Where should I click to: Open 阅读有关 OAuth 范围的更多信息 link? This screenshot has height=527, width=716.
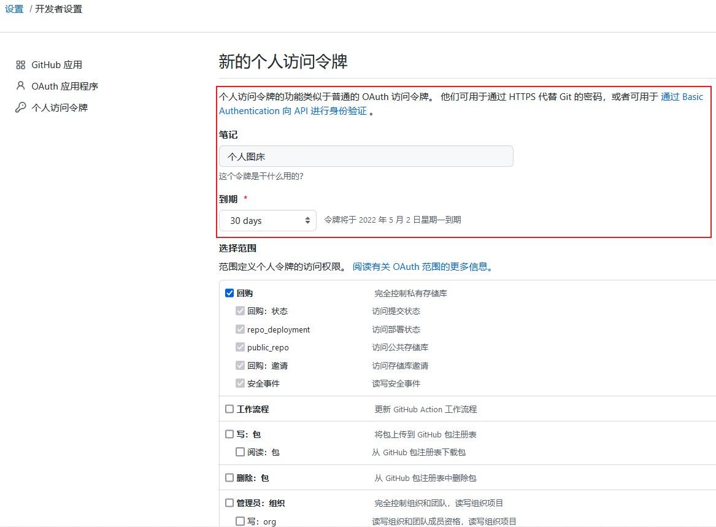(x=422, y=267)
